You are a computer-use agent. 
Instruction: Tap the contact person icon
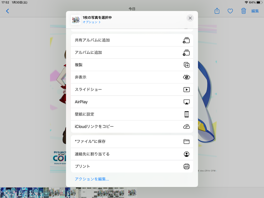pos(186,154)
